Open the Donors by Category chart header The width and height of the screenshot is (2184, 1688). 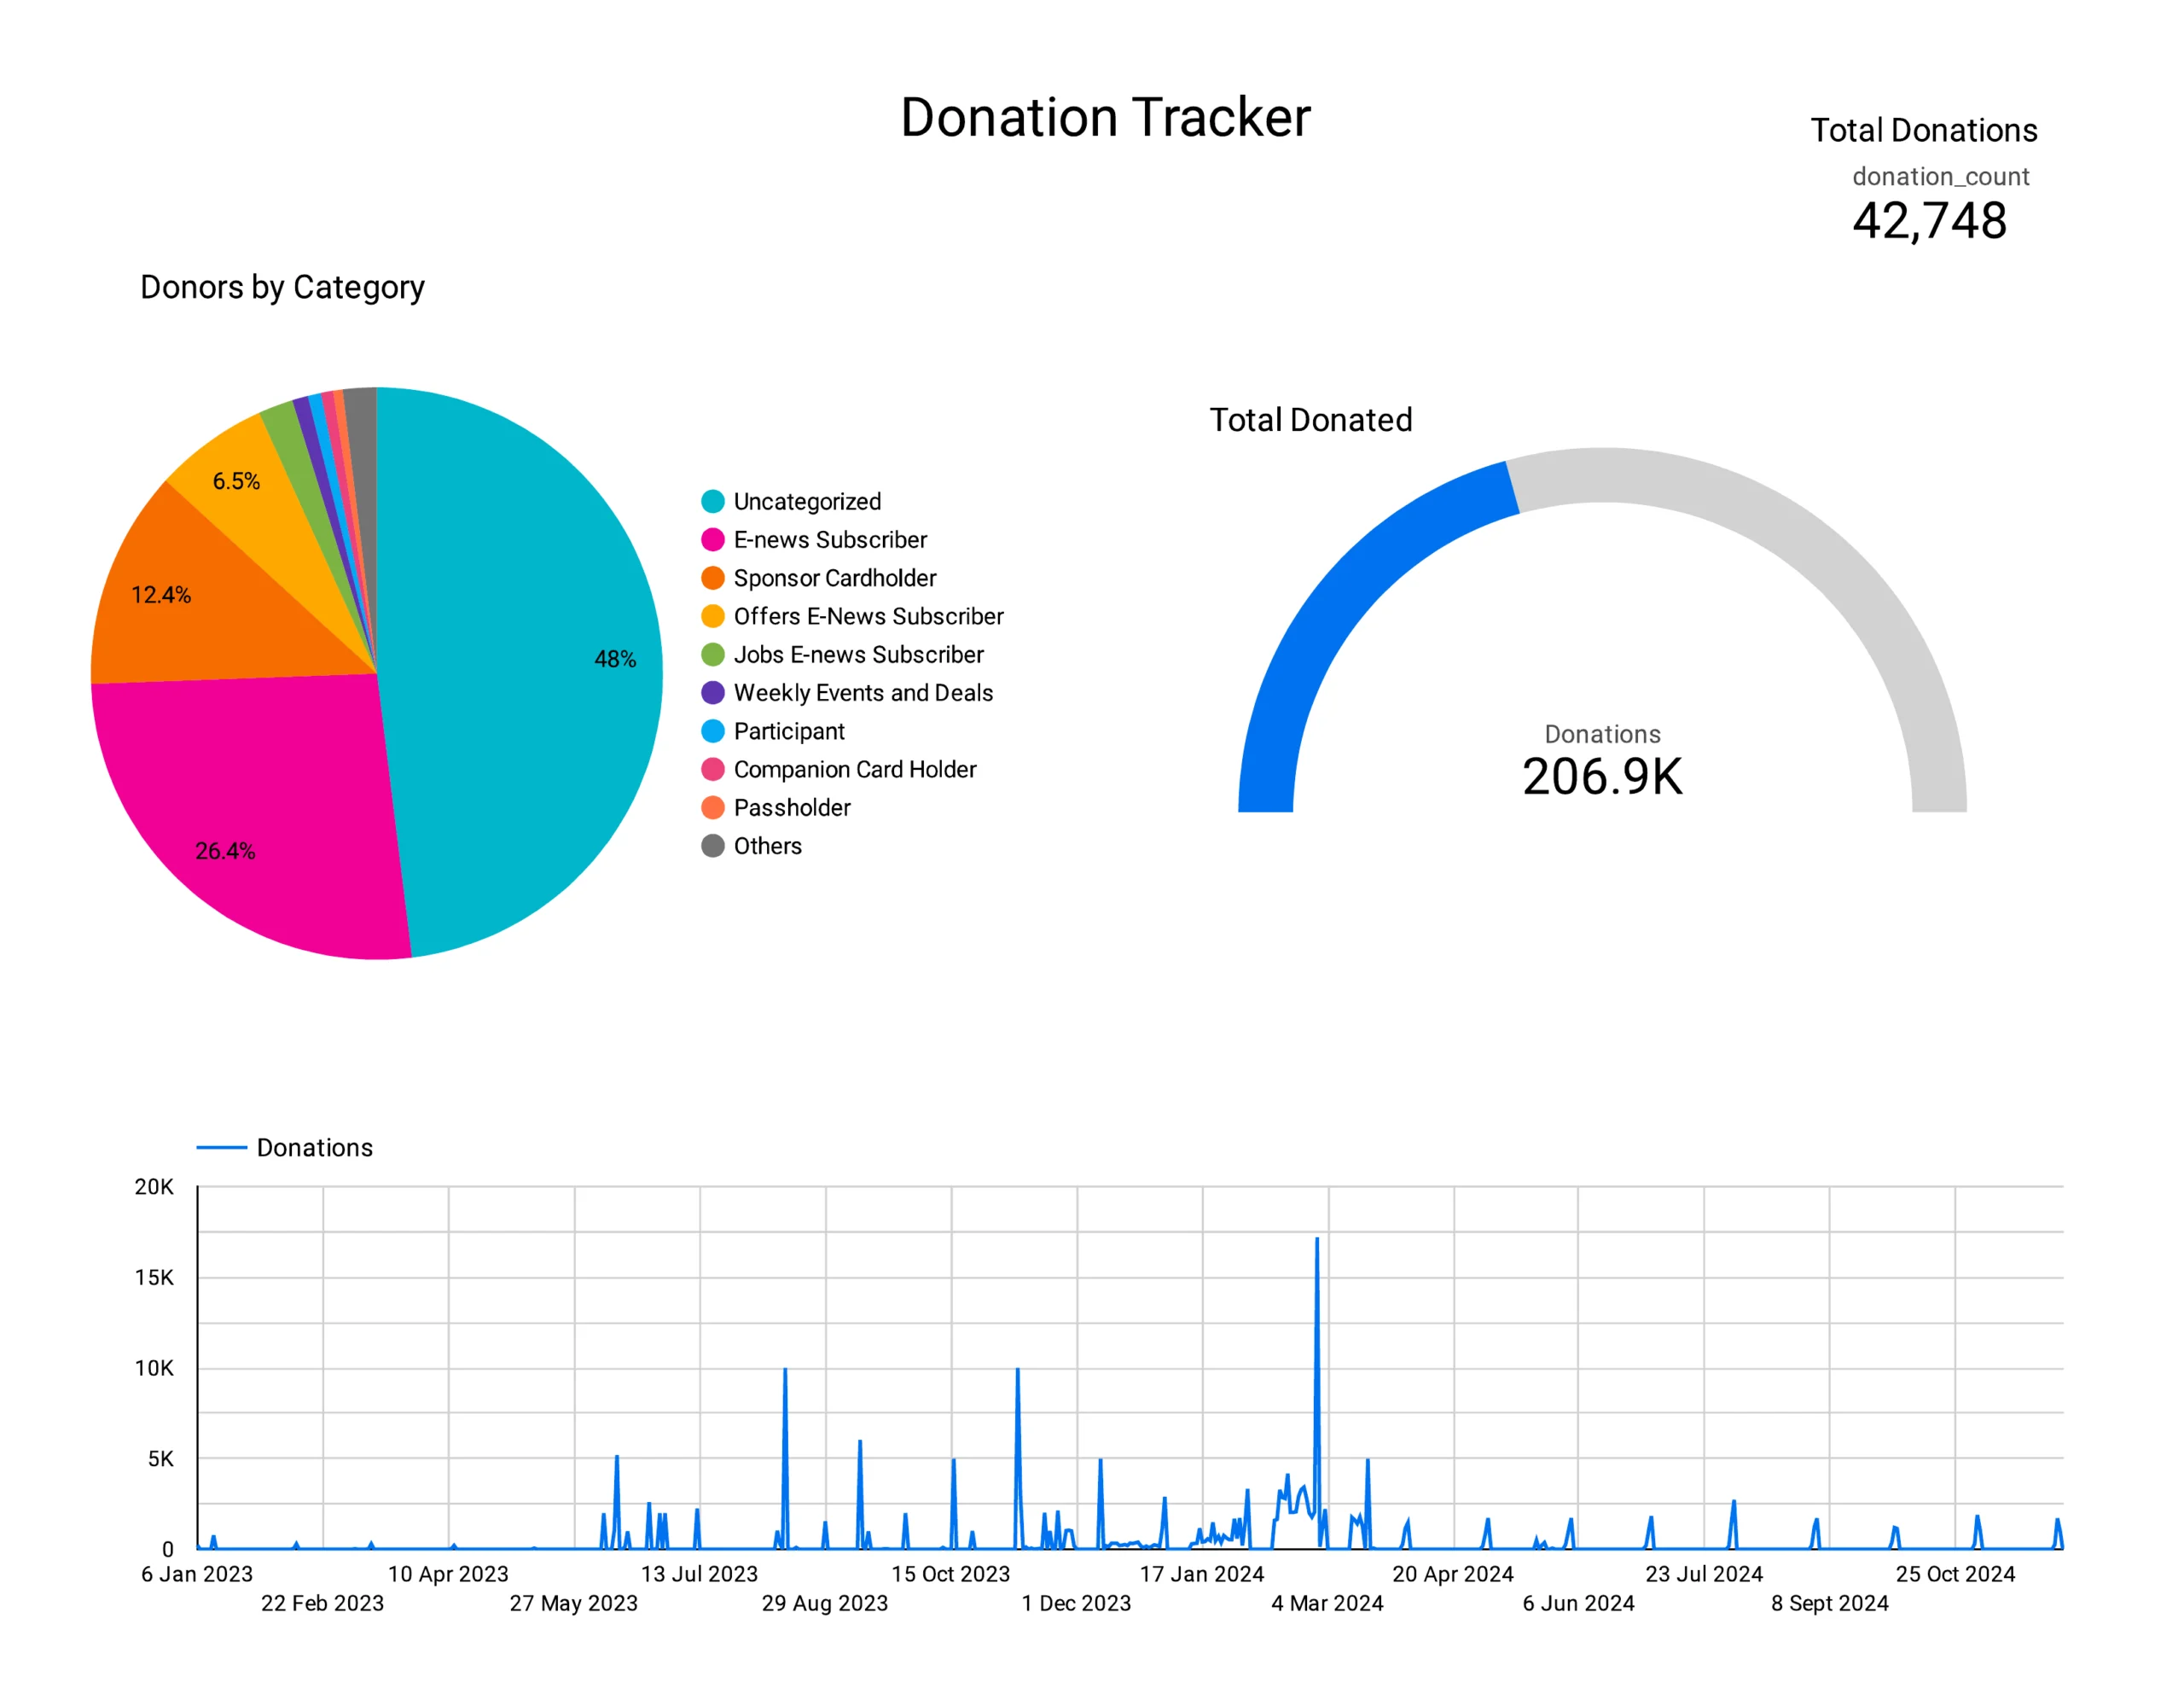[283, 288]
